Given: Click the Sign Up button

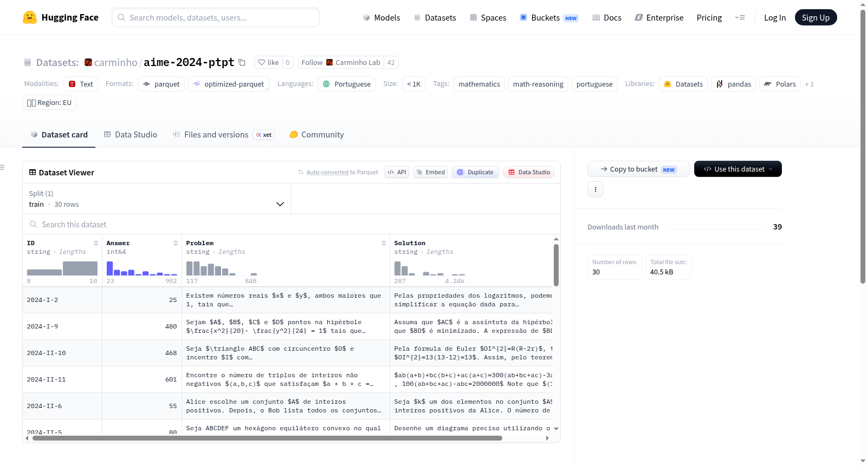Looking at the screenshot, I should tap(816, 17).
